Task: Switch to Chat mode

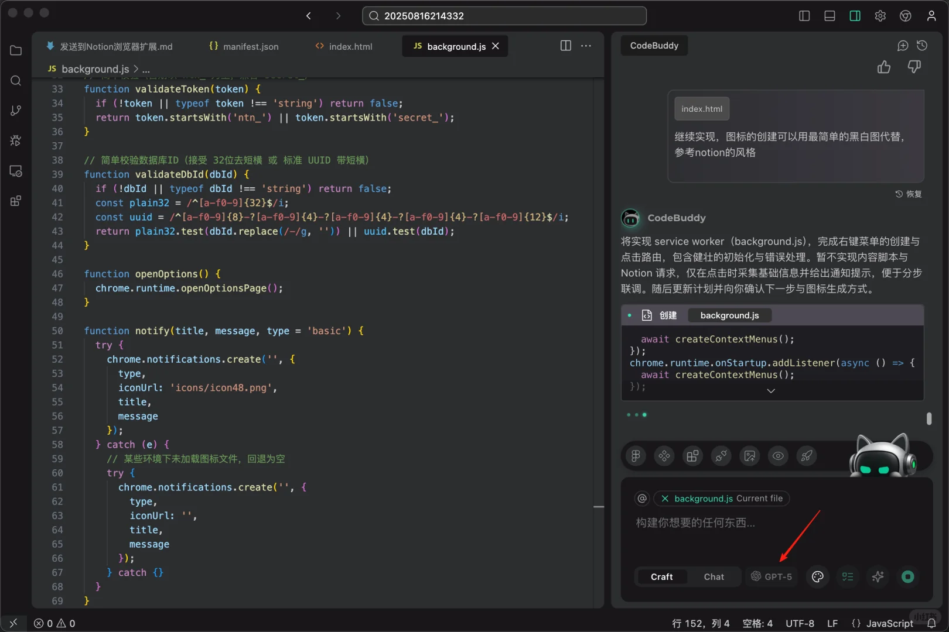Action: (x=714, y=577)
